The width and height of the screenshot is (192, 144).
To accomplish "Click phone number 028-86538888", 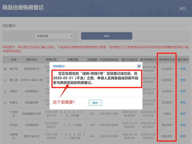I will coord(109,125).
